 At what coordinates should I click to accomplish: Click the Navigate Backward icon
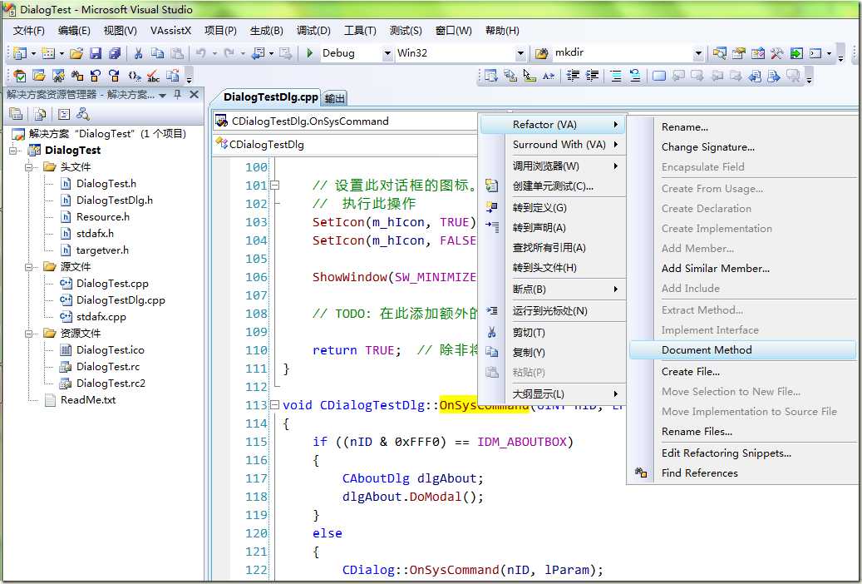coord(258,53)
